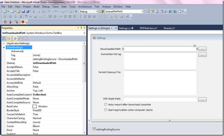
Task: Switch to the Shared.cs* tab
Action: [169, 28]
